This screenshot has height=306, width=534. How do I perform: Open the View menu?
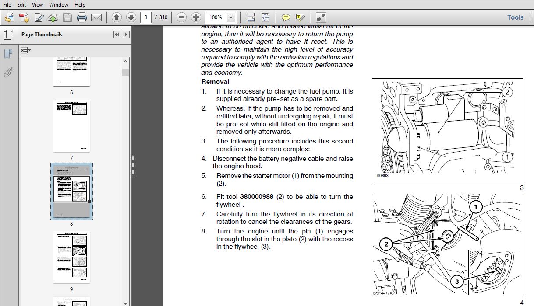pyautogui.click(x=38, y=4)
